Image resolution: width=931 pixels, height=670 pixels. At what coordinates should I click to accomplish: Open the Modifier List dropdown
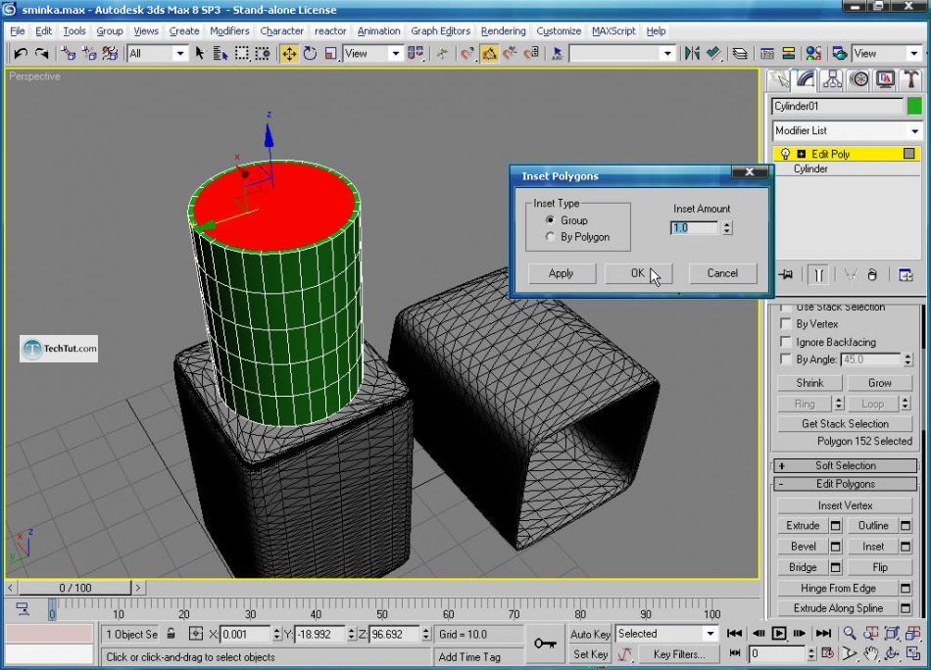pyautogui.click(x=847, y=130)
